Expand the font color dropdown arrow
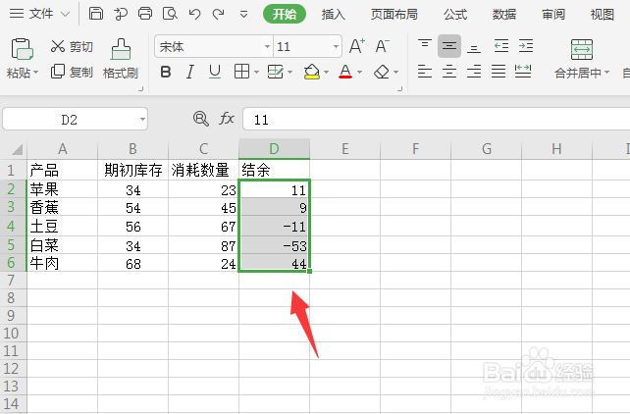This screenshot has width=630, height=414. tap(359, 73)
